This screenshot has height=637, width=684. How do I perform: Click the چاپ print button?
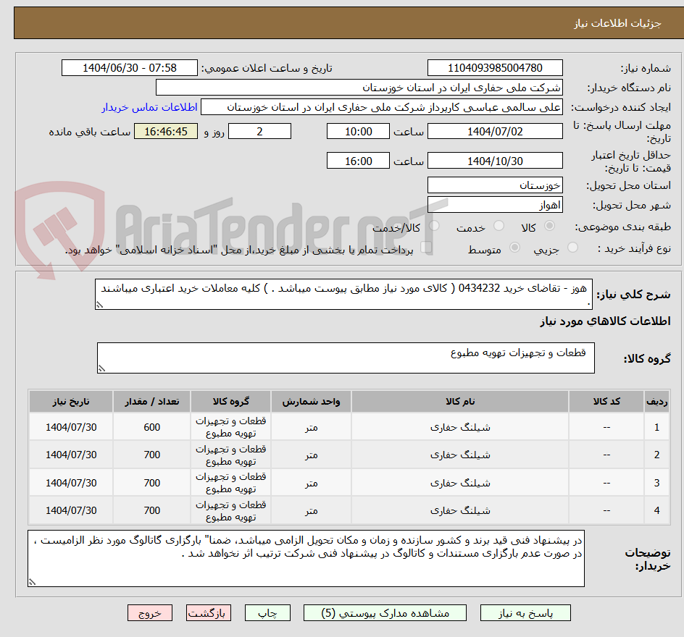(268, 612)
